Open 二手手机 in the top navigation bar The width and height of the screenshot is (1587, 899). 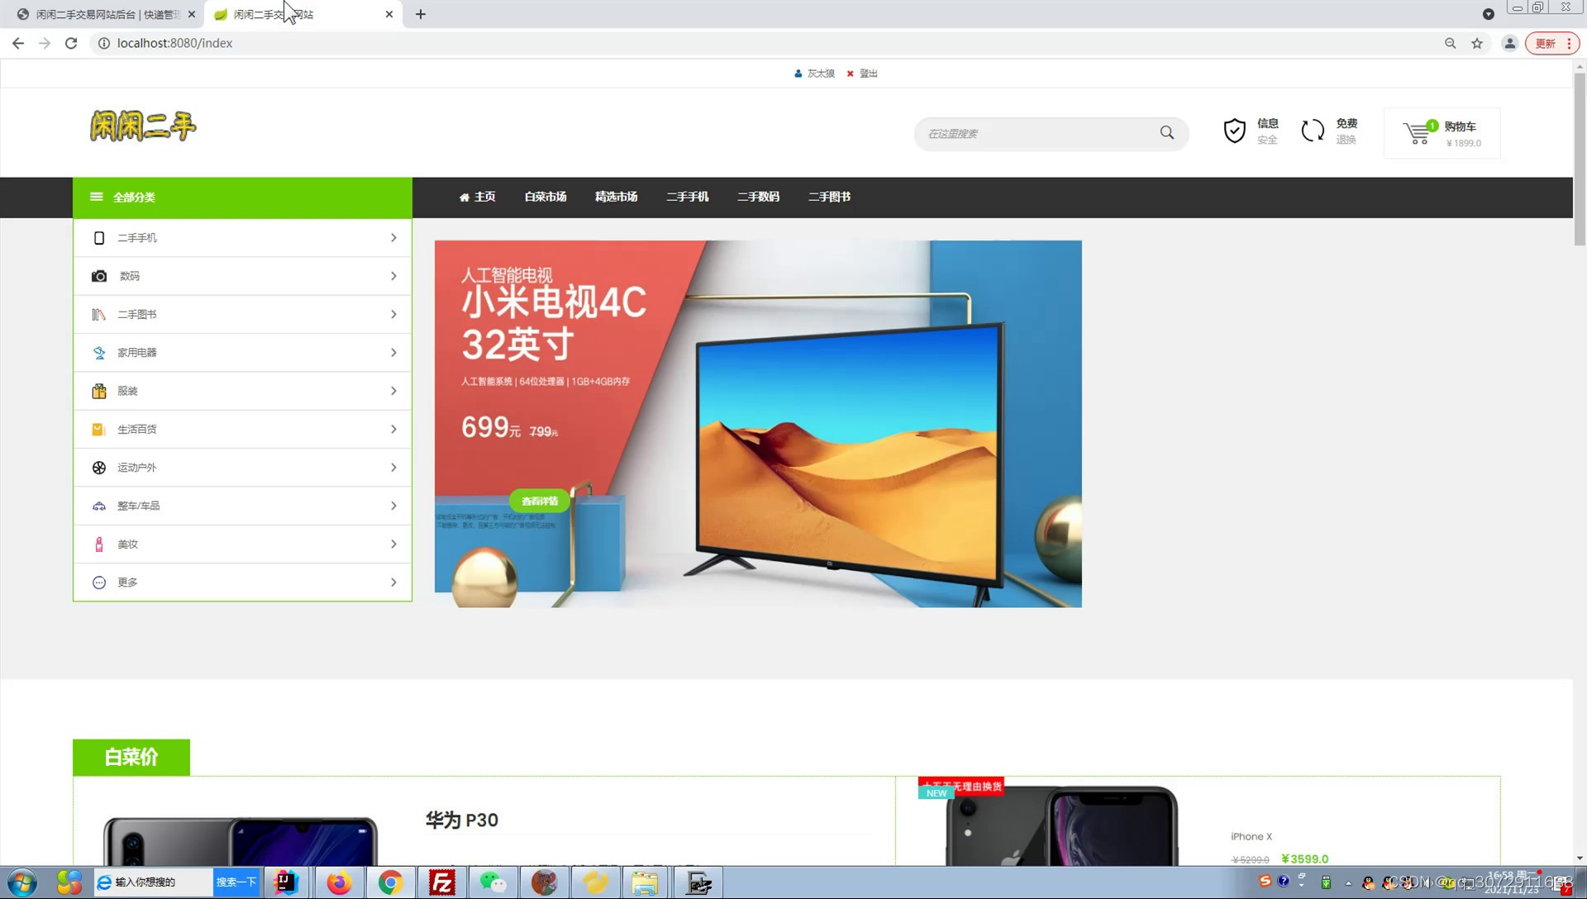point(688,197)
